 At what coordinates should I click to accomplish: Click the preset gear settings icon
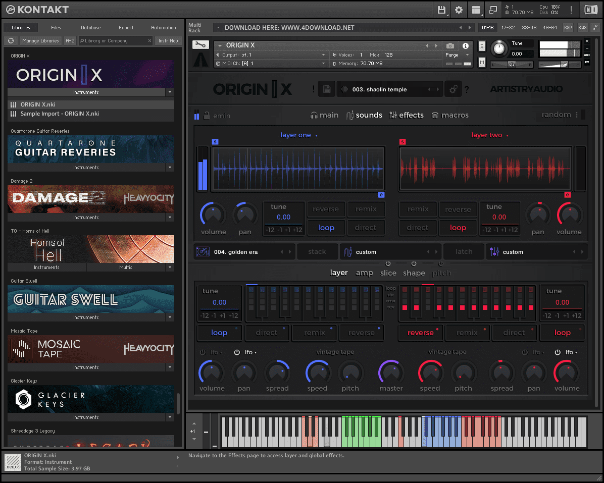click(x=454, y=89)
